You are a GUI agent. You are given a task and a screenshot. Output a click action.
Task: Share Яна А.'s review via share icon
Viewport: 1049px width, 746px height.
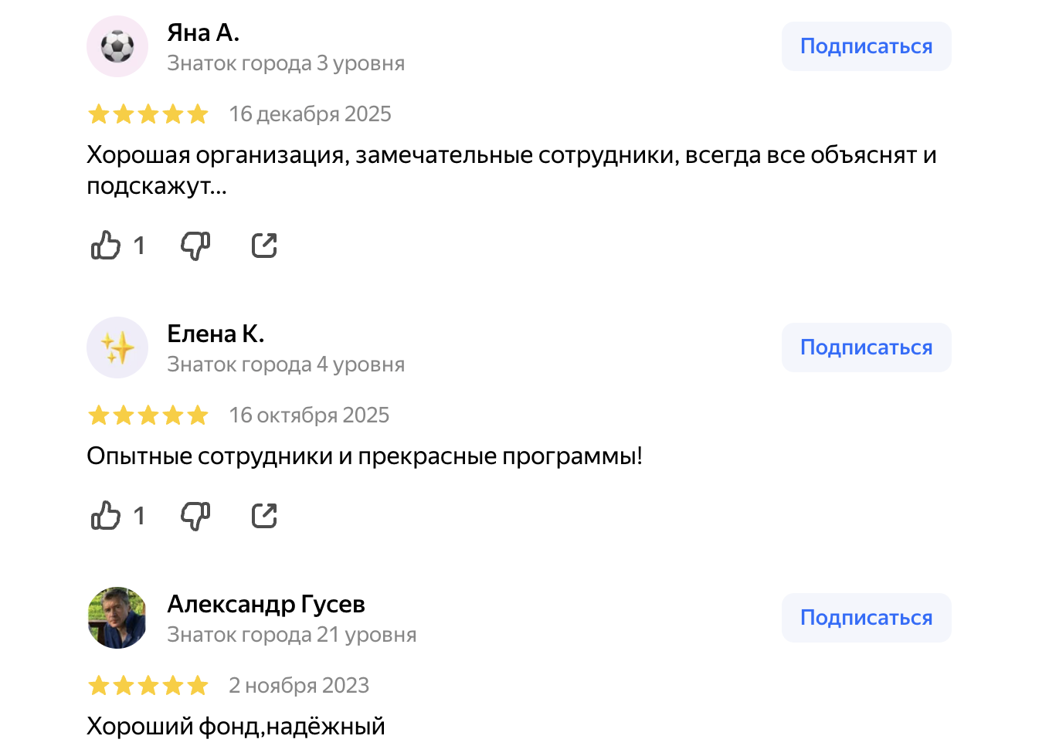[263, 244]
